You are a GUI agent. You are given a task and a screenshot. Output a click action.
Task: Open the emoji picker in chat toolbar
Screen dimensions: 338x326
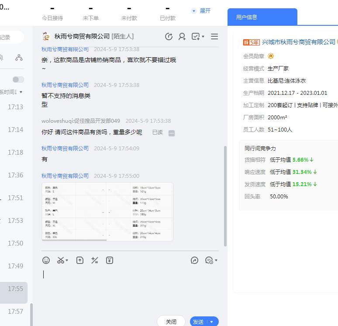[x=46, y=260]
